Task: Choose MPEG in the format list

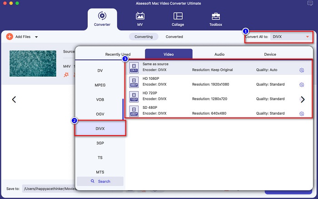Action: (x=100, y=85)
